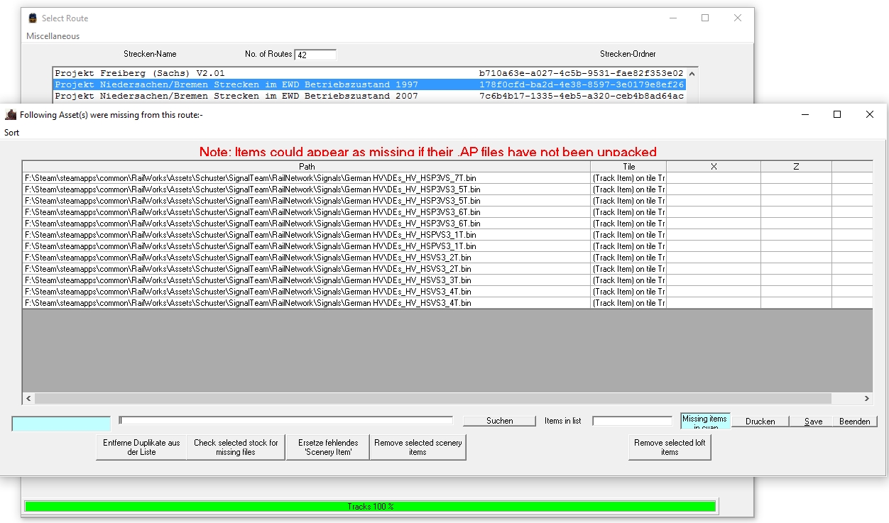Image resolution: width=889 pixels, height=523 pixels.
Task: Focus the search text input field
Action: (x=285, y=421)
